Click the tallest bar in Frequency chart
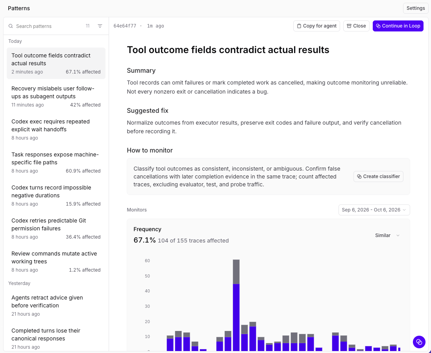 point(236,305)
